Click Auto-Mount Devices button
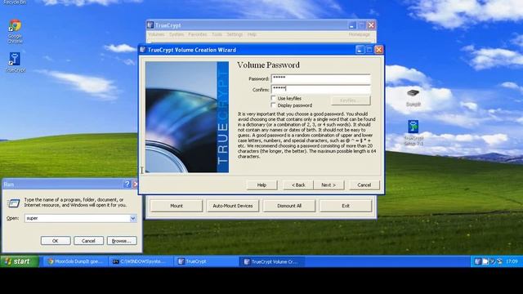This screenshot has height=294, width=523. pos(233,206)
